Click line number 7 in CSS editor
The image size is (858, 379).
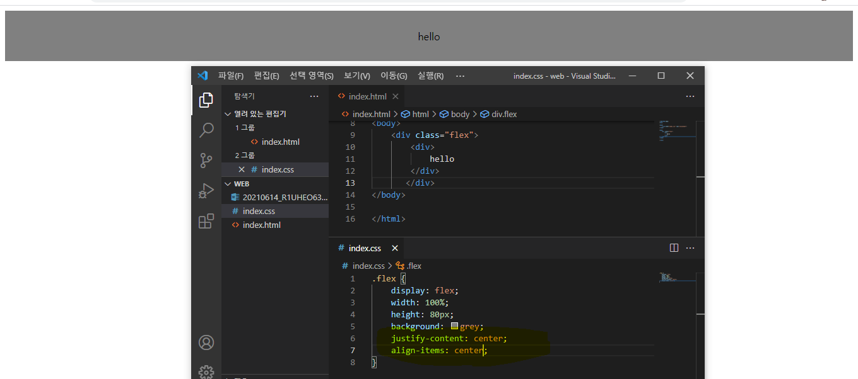coord(353,350)
